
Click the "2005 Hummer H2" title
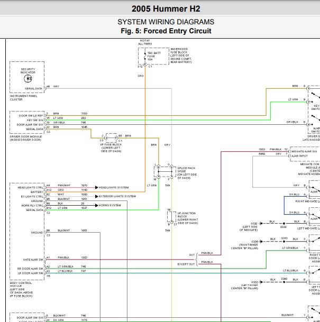point(166,9)
